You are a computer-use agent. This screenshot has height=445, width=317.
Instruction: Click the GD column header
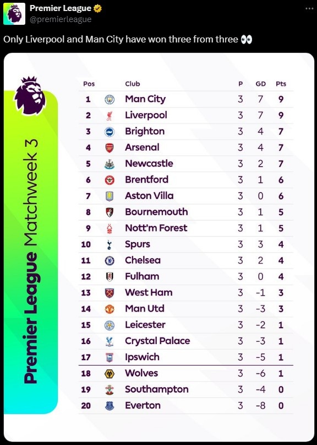point(261,84)
